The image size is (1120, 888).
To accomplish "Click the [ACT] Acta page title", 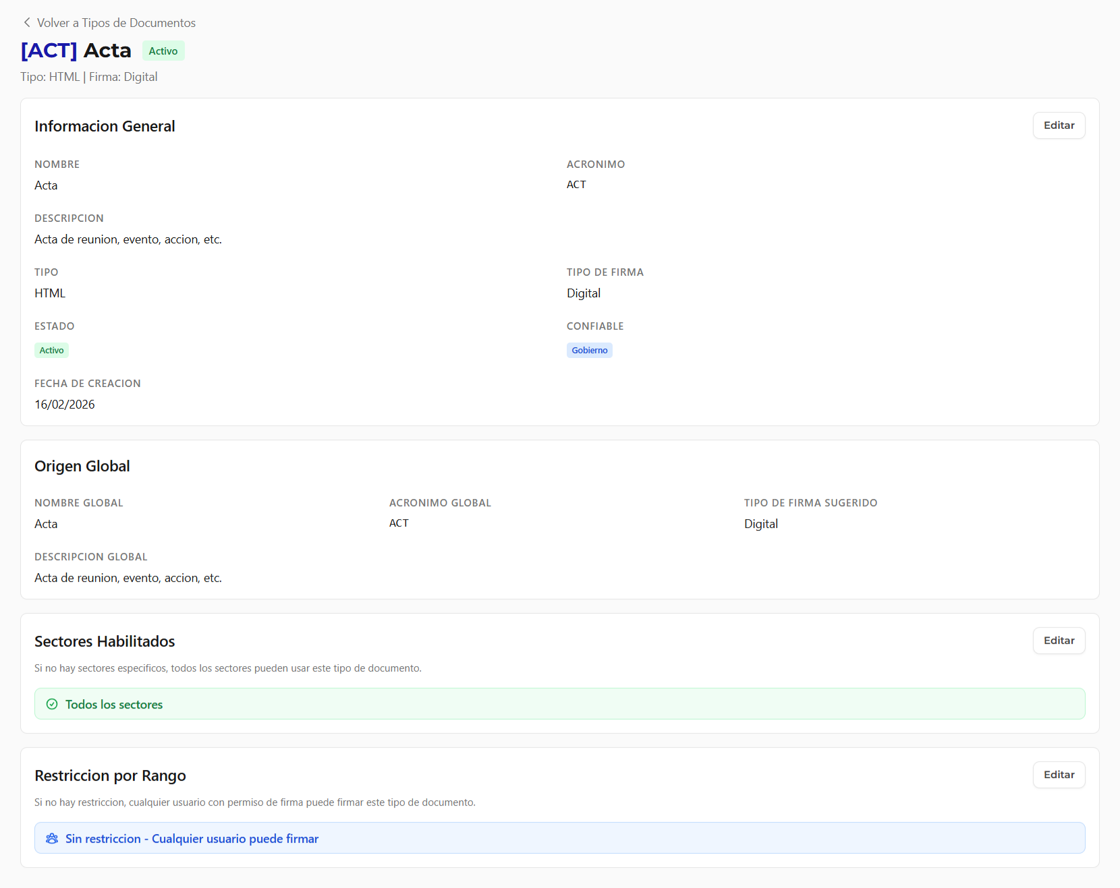I will click(76, 51).
